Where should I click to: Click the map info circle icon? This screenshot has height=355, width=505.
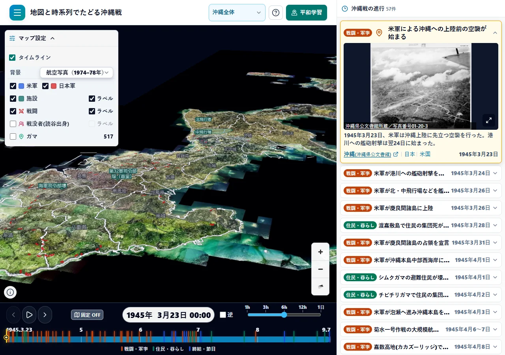pos(10,292)
